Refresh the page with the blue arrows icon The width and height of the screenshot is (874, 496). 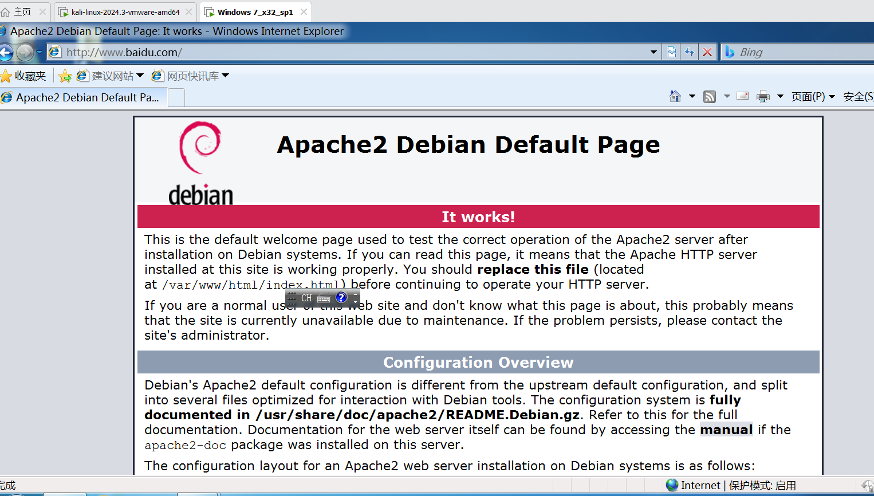[690, 52]
